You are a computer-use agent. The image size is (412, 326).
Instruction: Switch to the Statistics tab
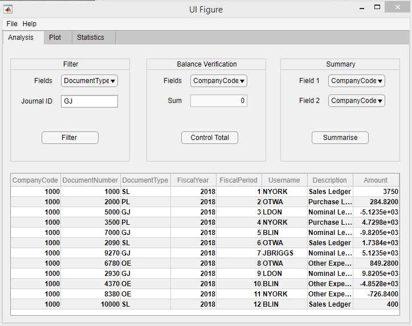pyautogui.click(x=93, y=38)
